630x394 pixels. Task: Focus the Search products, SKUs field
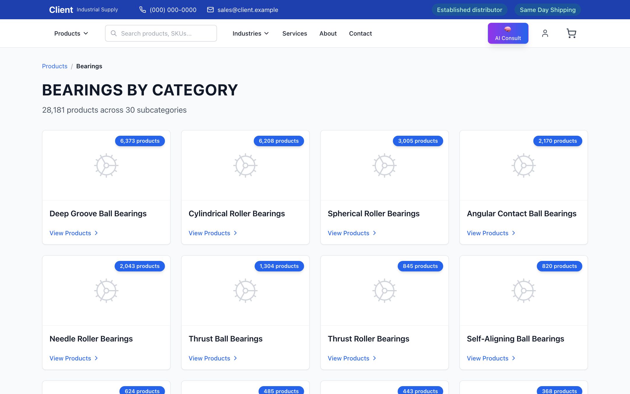coord(161,33)
